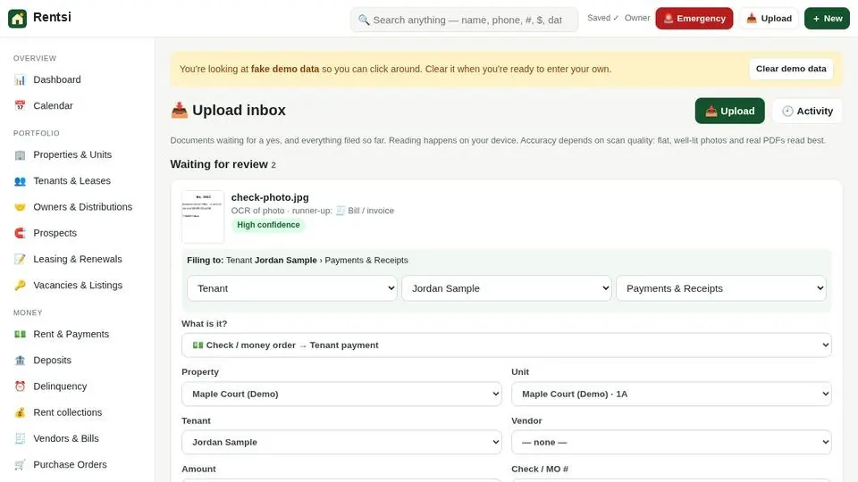Click the Calendar icon in sidebar
The width and height of the screenshot is (858, 482).
tap(20, 105)
